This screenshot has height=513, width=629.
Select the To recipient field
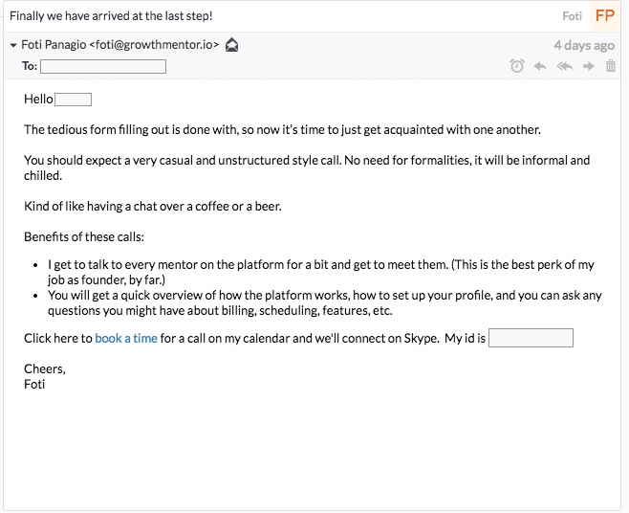coord(103,66)
